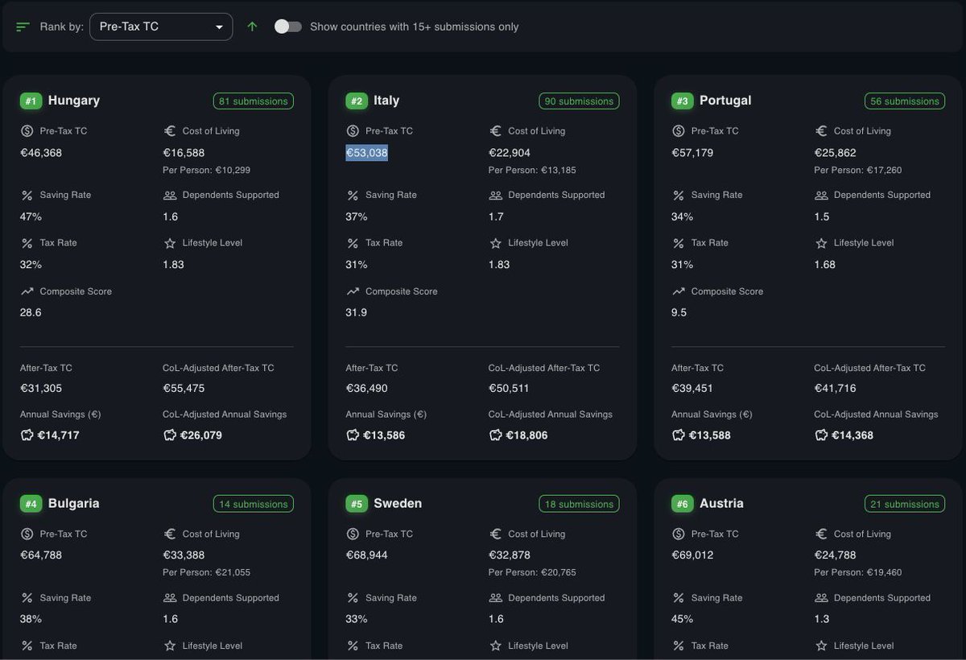Image resolution: width=966 pixels, height=660 pixels.
Task: Click Austria's Dependents Supported people icon
Action: tap(821, 598)
